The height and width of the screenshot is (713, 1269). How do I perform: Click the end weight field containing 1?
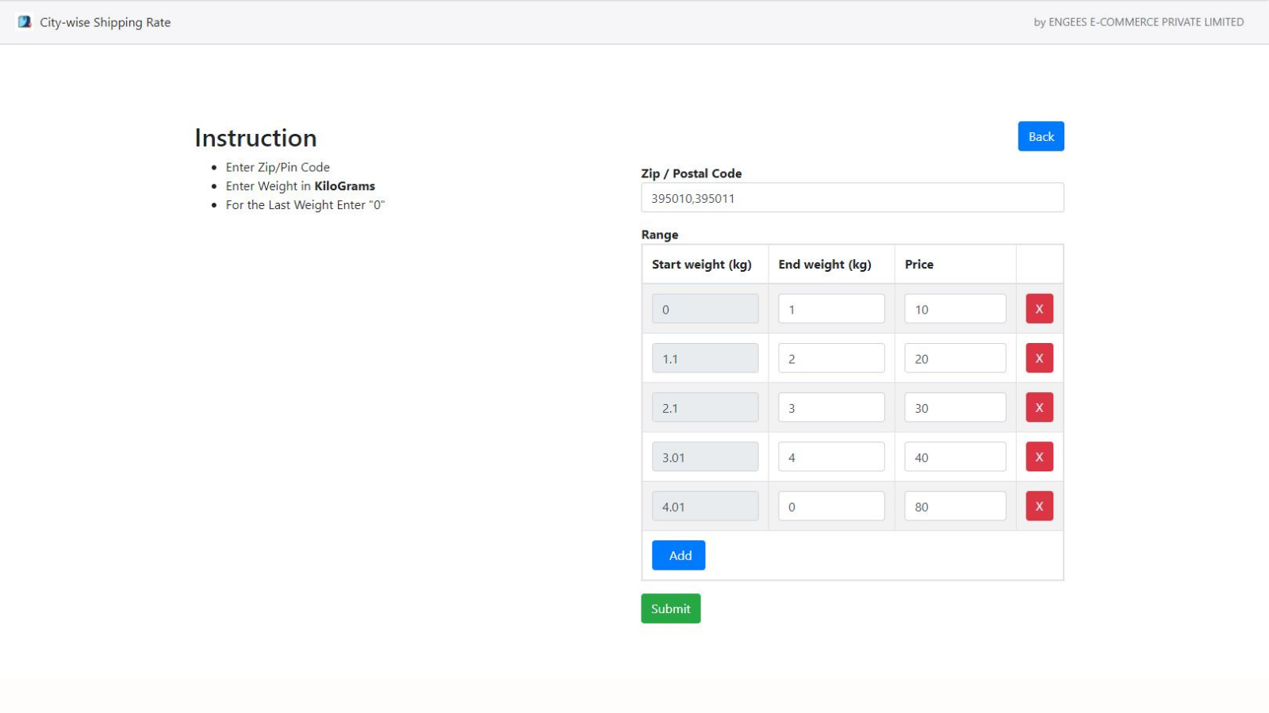pyautogui.click(x=830, y=309)
